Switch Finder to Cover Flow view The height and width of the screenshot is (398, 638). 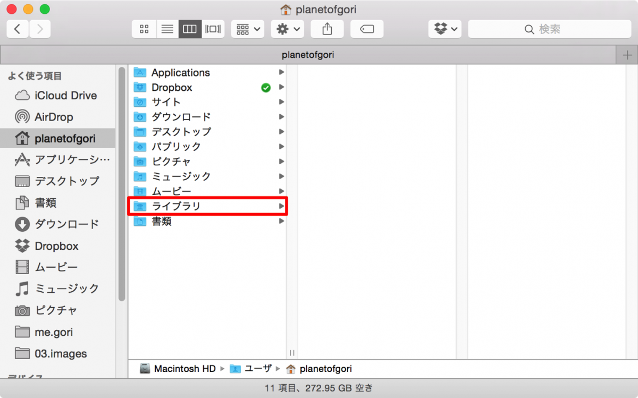point(213,29)
